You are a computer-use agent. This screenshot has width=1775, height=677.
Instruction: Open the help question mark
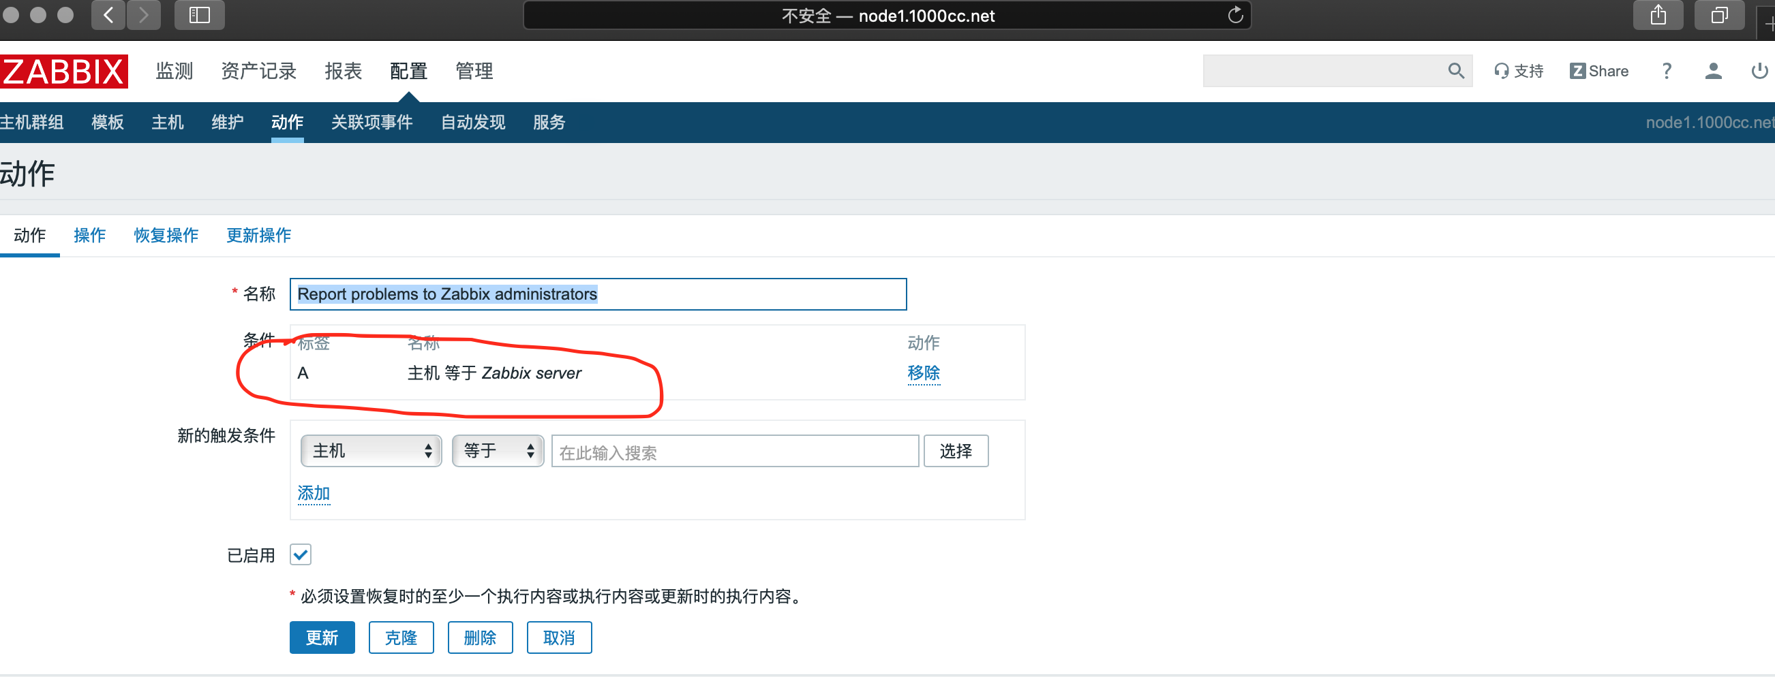(x=1666, y=71)
